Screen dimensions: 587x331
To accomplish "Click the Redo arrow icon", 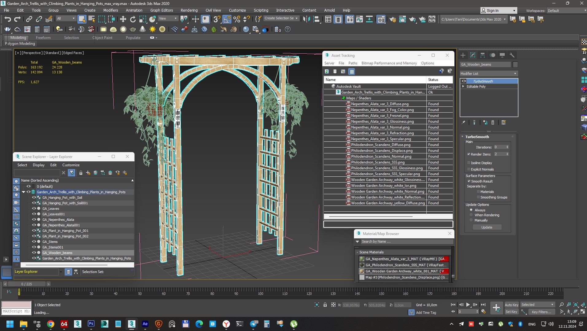I will 17,19.
